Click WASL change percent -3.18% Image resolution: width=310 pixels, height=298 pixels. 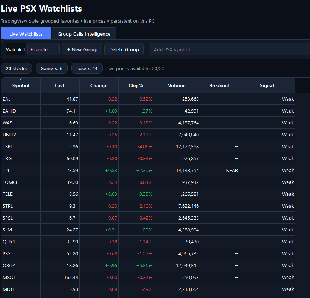(x=145, y=123)
